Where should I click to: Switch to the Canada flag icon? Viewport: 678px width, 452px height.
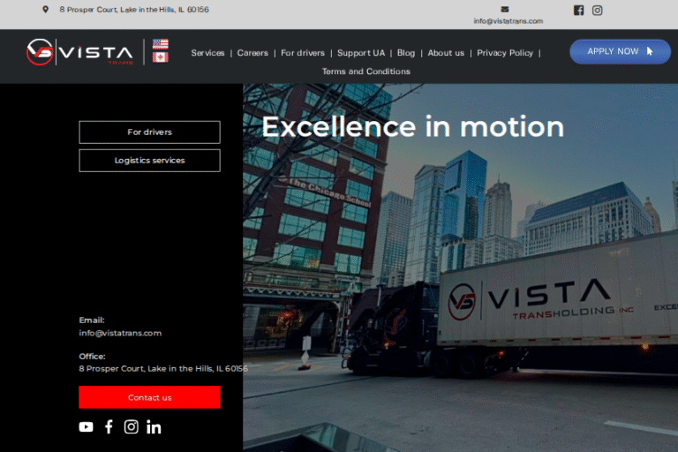click(160, 57)
